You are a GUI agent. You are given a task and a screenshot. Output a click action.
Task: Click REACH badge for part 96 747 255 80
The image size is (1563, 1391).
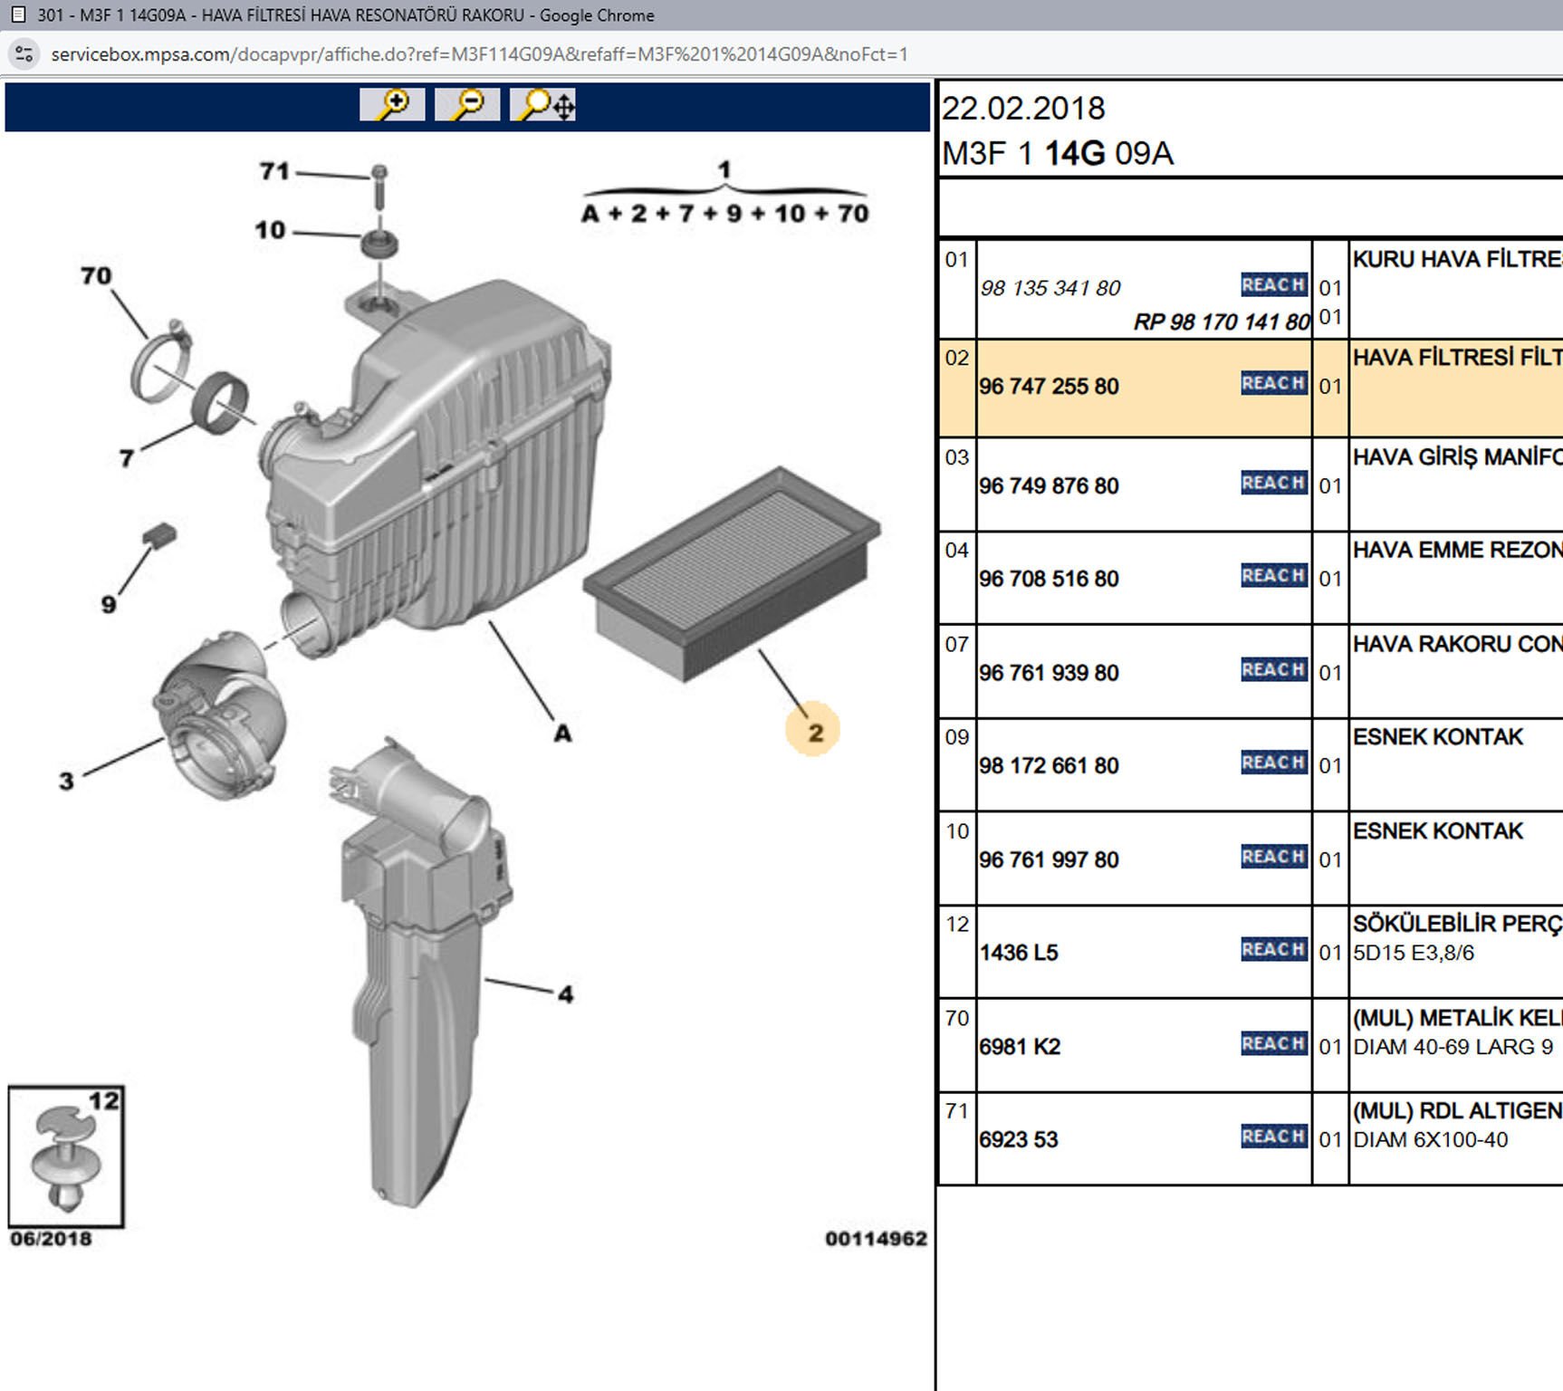tap(1273, 384)
